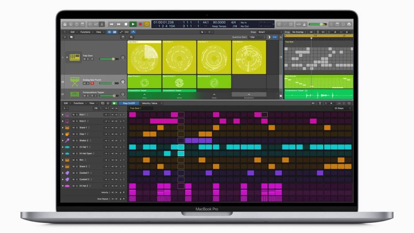This screenshot has width=414, height=233.
Task: Open the Inspector button in the control bar
Action: [71, 24]
